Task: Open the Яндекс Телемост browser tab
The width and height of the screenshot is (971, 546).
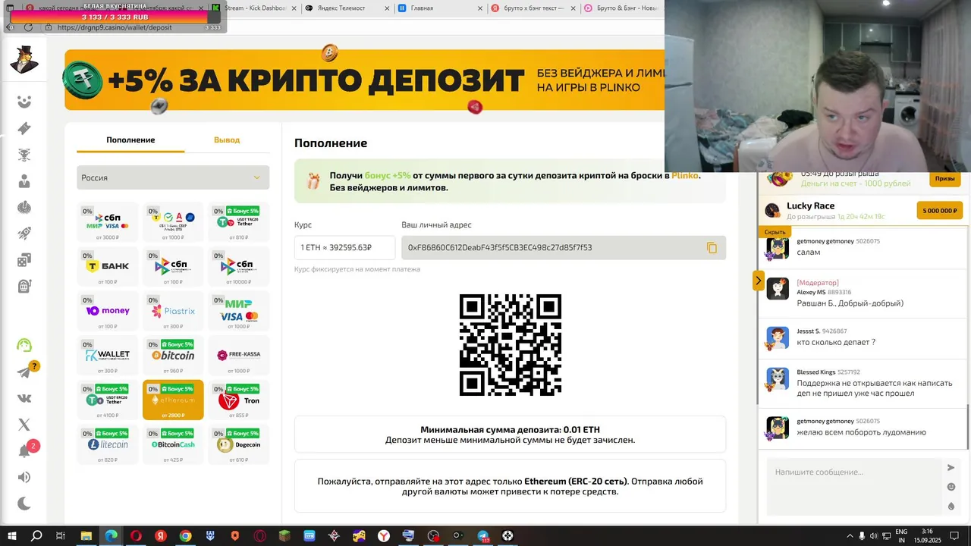Action: click(x=347, y=8)
